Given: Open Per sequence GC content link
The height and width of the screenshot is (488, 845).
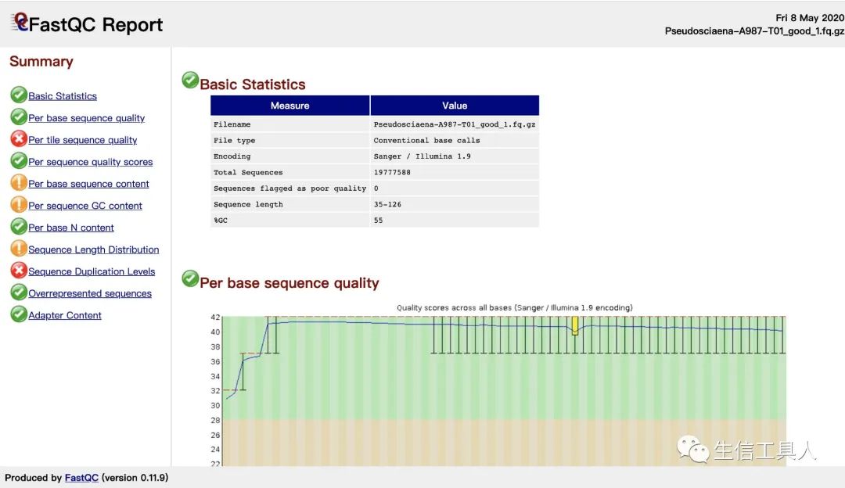Looking at the screenshot, I should [x=85, y=206].
